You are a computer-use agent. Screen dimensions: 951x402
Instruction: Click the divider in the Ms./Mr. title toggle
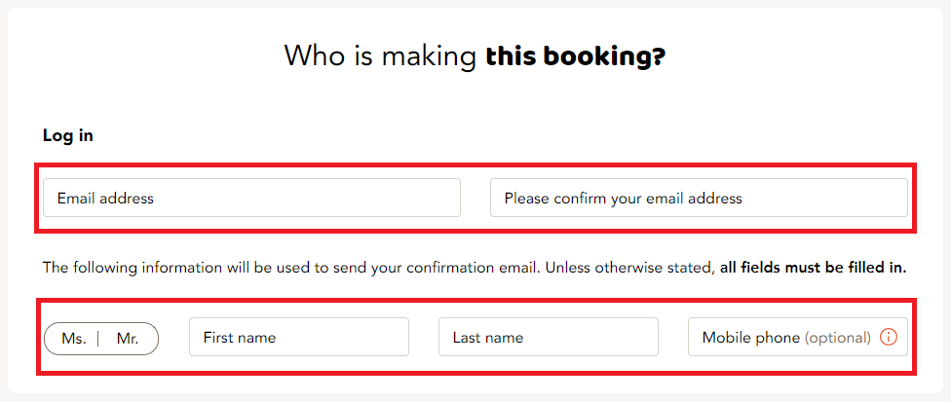(98, 339)
